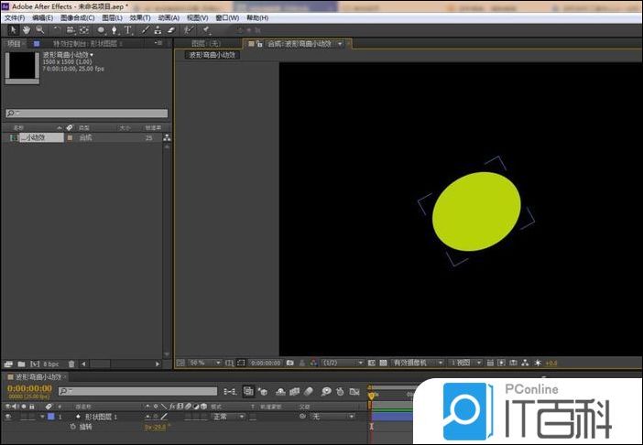This screenshot has height=445, width=643.
Task: Select the Pen tool
Action: [x=114, y=30]
